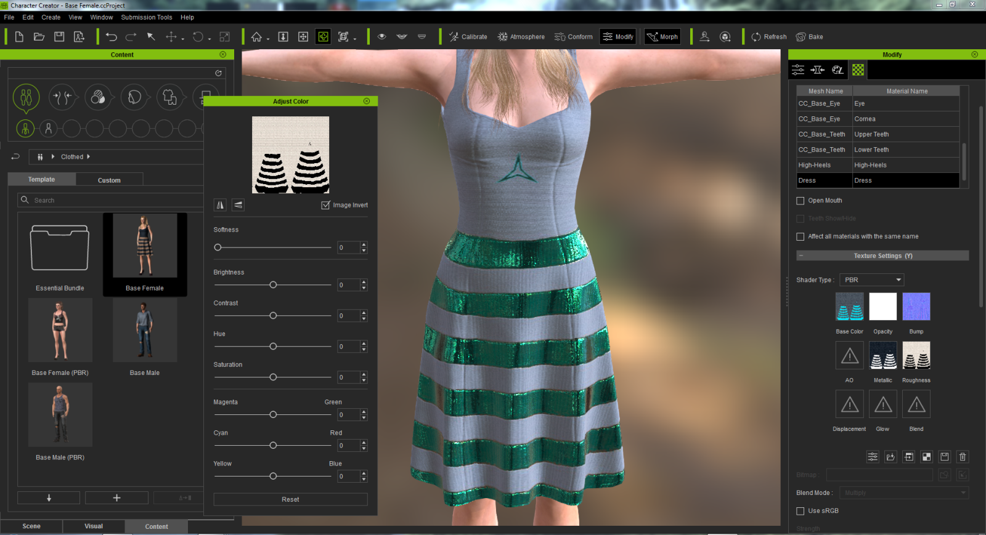Select the Base Male (PBR) thumbnail
The width and height of the screenshot is (986, 535).
60,415
